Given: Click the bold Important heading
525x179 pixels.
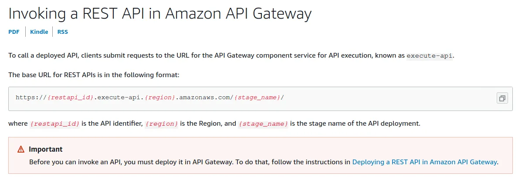Looking at the screenshot, I should point(46,150).
